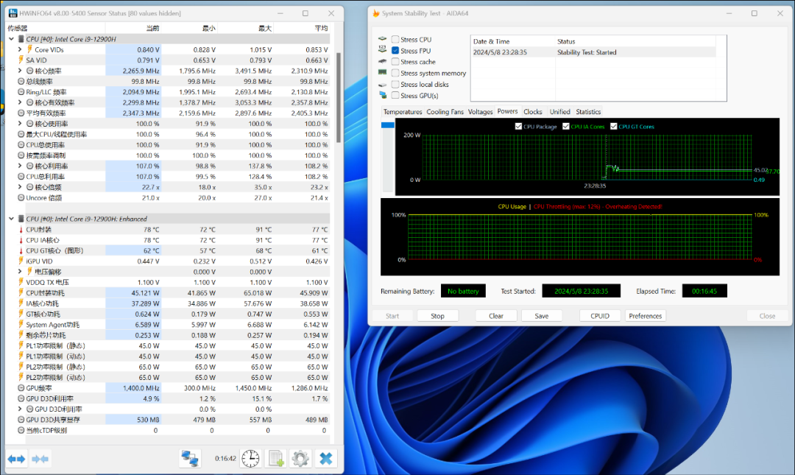Turn on the Stress GPU(s) checkbox
Image resolution: width=795 pixels, height=475 pixels.
tap(395, 96)
